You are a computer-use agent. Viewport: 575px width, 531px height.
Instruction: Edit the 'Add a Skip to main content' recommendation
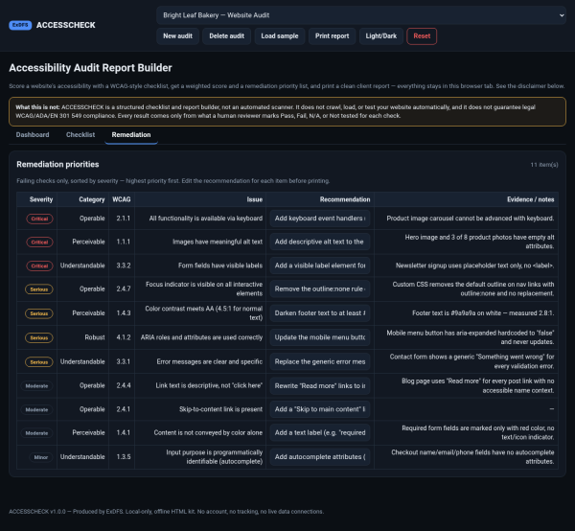point(320,409)
